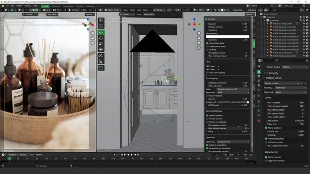Switch to the Shading workspace tab
310x174 pixels.
point(80,6)
